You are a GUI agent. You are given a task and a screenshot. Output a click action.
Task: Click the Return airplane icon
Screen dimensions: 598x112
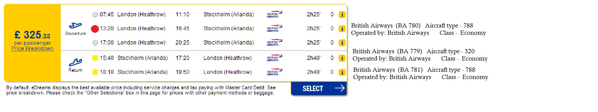(x=75, y=62)
